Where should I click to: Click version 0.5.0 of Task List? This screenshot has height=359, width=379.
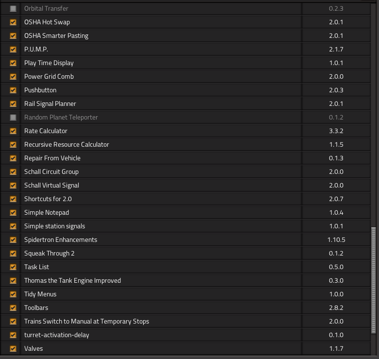(336, 267)
